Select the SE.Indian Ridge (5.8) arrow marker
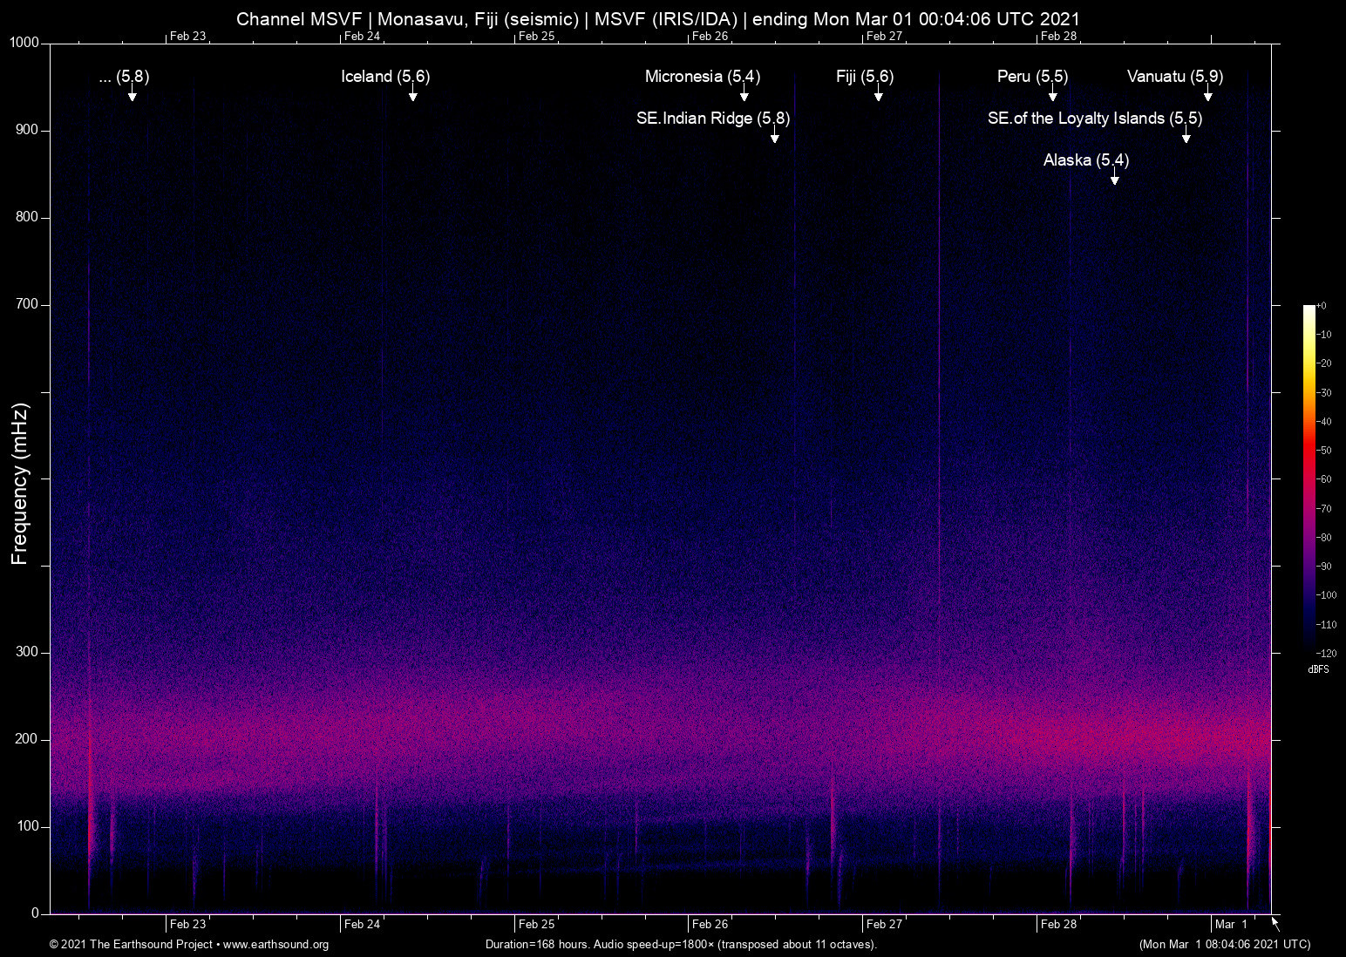 click(774, 137)
